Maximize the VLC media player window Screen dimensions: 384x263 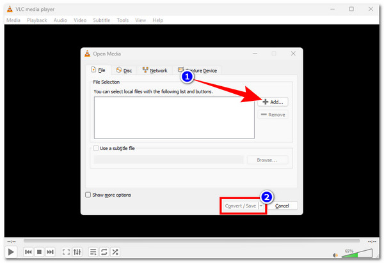(351, 9)
